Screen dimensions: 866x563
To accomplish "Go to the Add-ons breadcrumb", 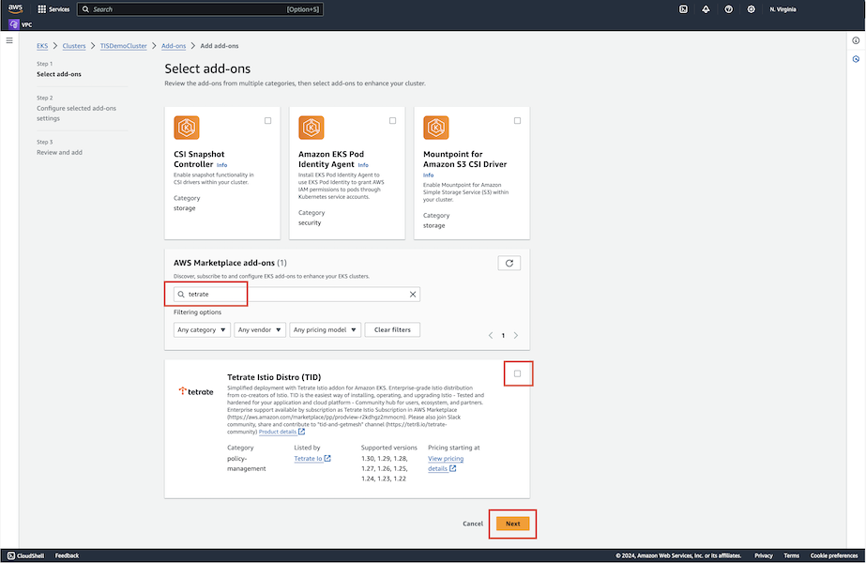I will (x=174, y=46).
